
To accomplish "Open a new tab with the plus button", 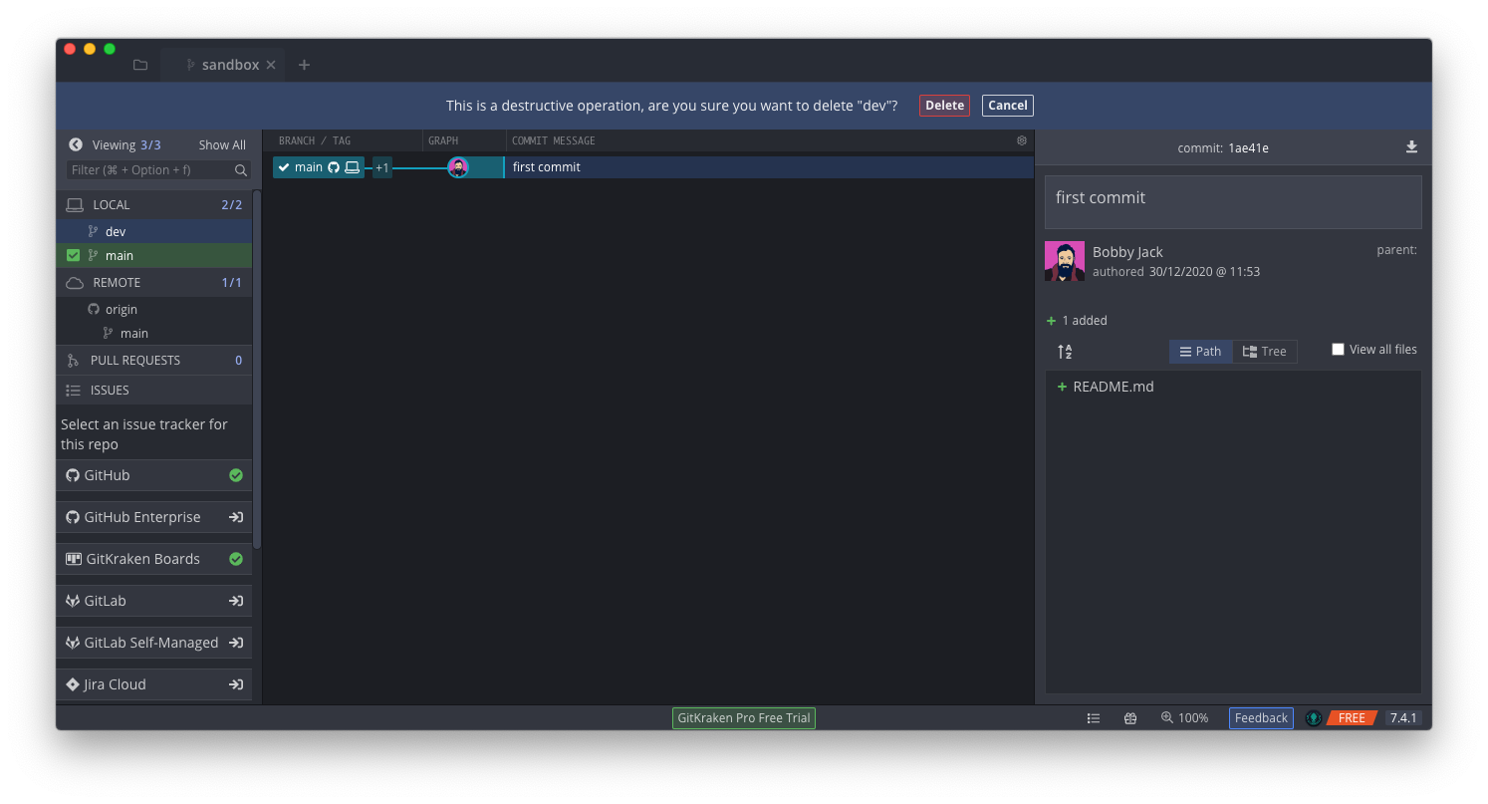I will 304,64.
